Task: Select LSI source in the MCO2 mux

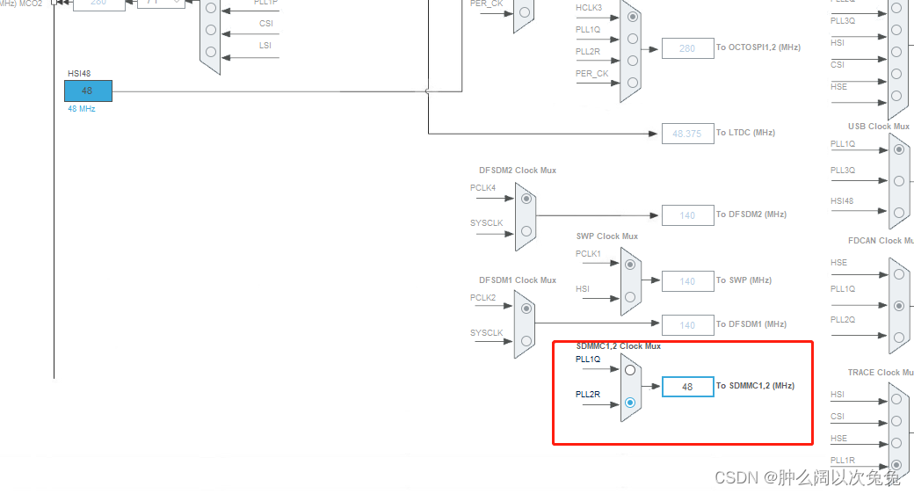Action: pos(211,52)
